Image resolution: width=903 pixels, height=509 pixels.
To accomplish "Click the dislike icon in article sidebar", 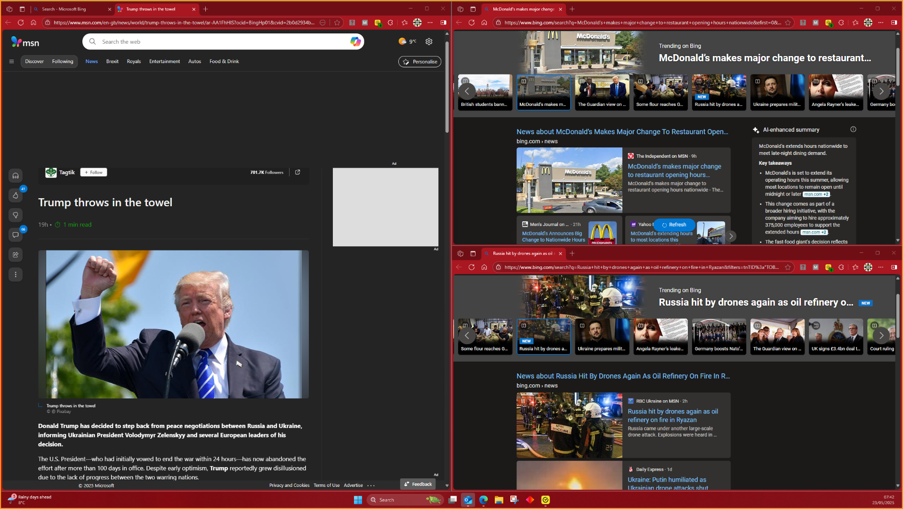I will (x=16, y=215).
